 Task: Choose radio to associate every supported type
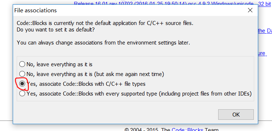point(22,94)
